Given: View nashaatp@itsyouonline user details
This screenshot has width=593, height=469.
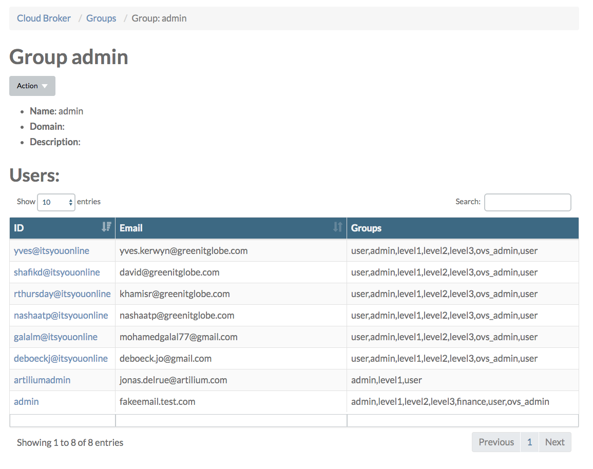Looking at the screenshot, I should 61,316.
